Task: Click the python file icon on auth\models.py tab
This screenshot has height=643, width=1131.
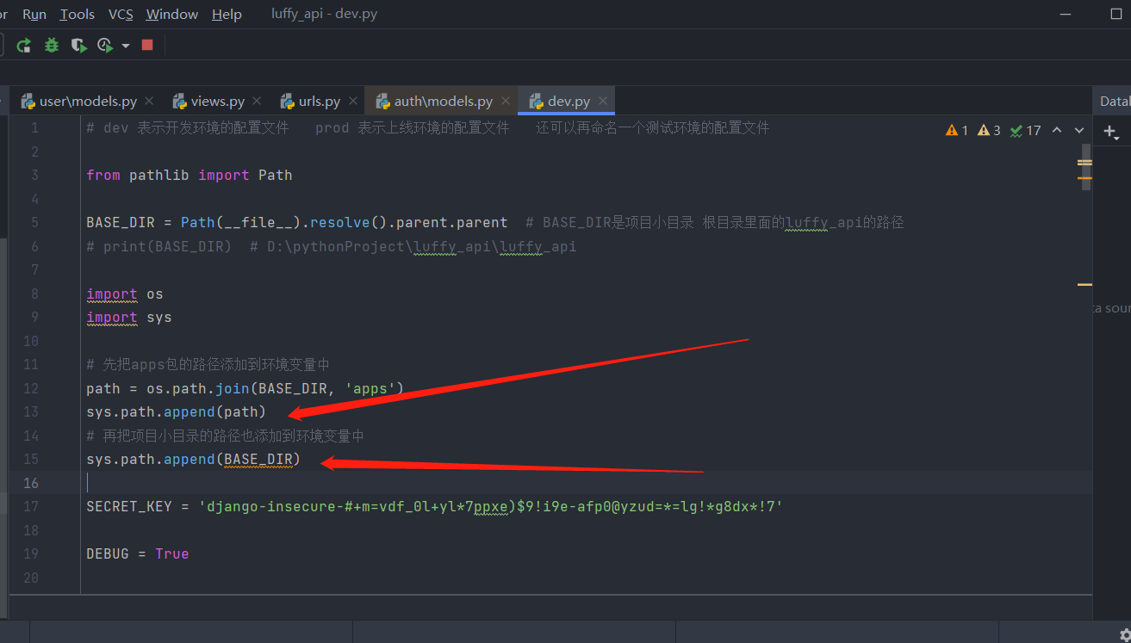Action: [x=383, y=101]
